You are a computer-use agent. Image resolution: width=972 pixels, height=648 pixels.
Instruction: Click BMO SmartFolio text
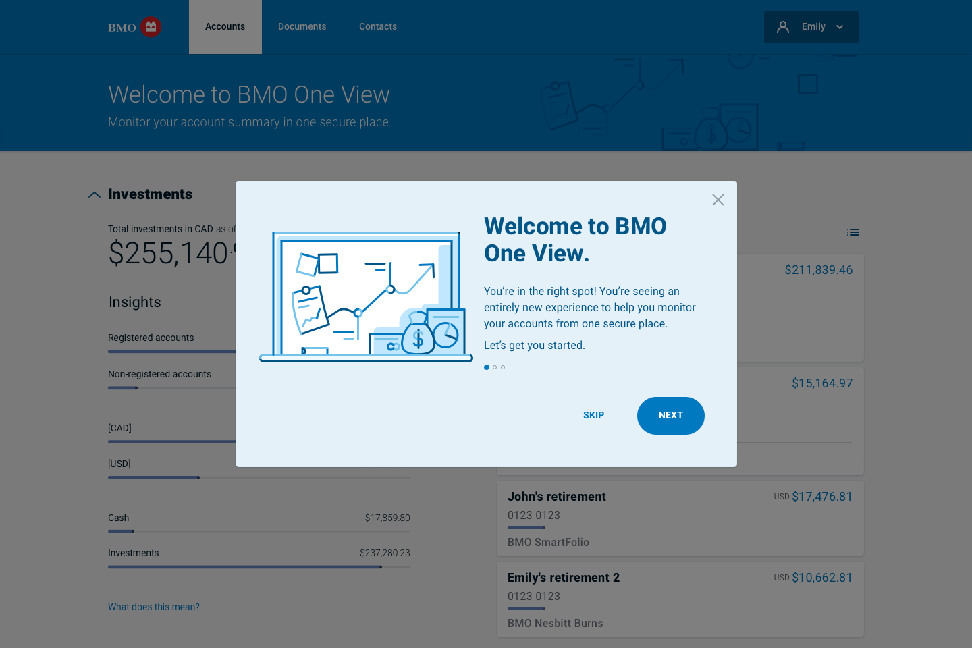pos(549,543)
